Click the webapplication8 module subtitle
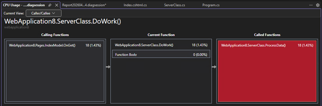Screen dimensions: 322x106 [x=17, y=27]
